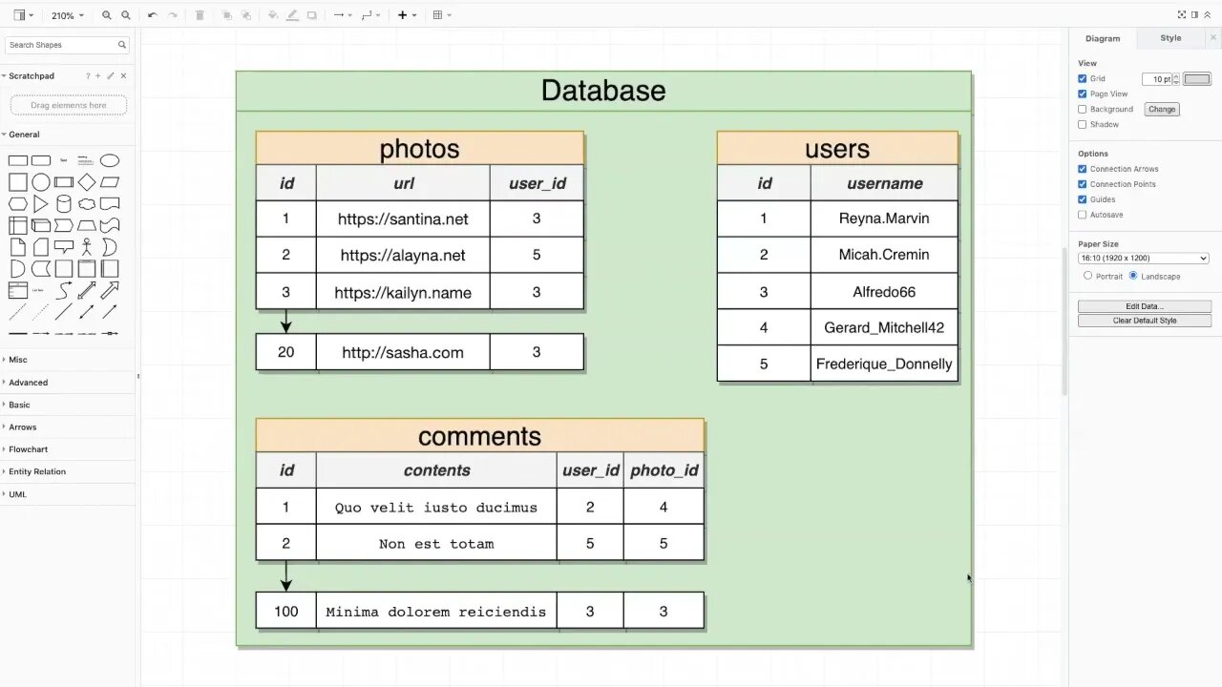Viewport: 1222px width, 687px height.
Task: Open the table insert dropdown
Action: pos(442,15)
